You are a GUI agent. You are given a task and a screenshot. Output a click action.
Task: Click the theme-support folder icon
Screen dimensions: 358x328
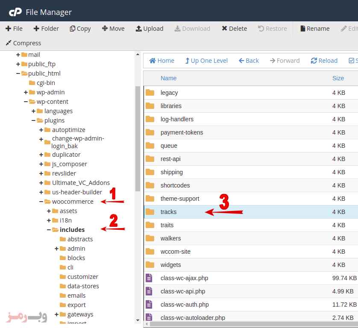pyautogui.click(x=150, y=198)
